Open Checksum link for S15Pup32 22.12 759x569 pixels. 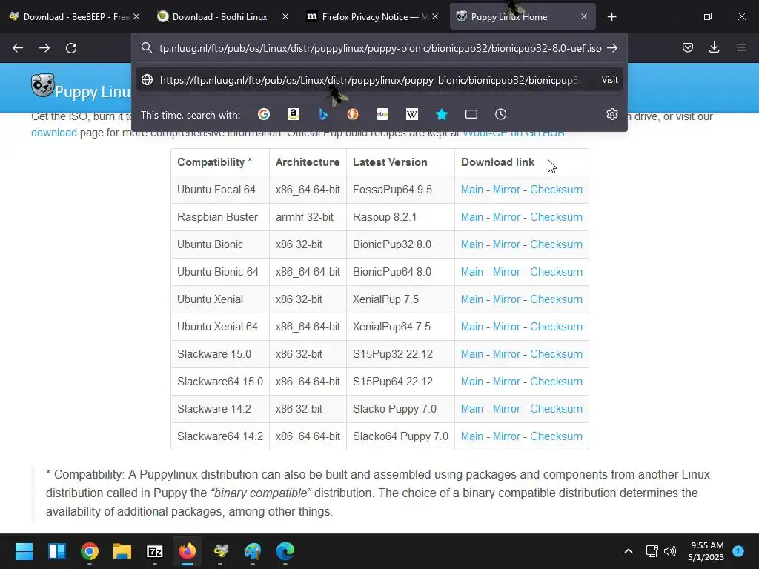(x=556, y=354)
